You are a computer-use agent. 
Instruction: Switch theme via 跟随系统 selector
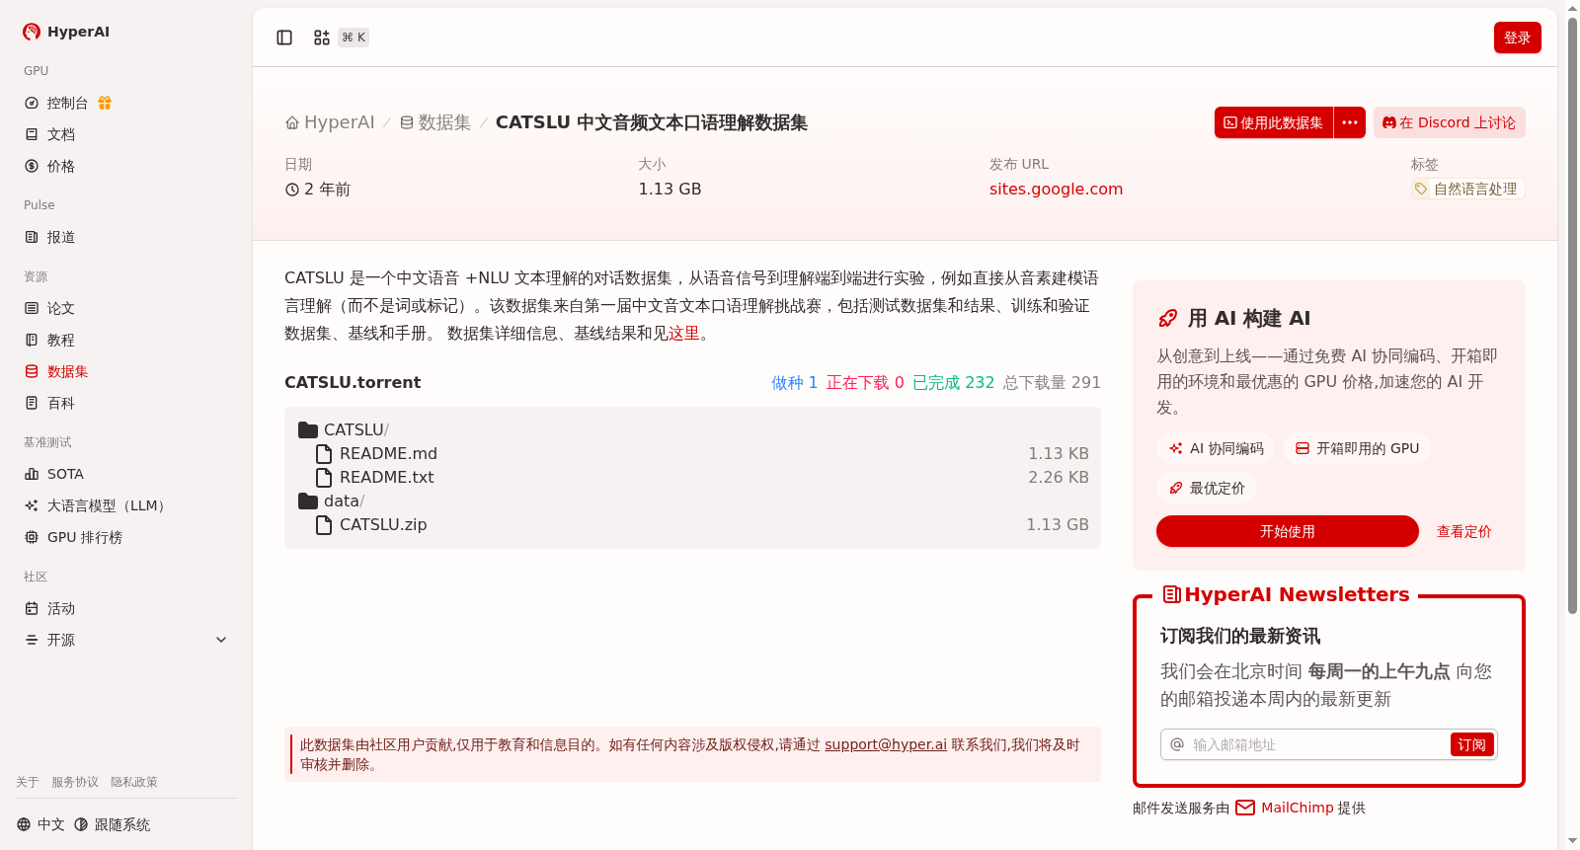pos(112,824)
